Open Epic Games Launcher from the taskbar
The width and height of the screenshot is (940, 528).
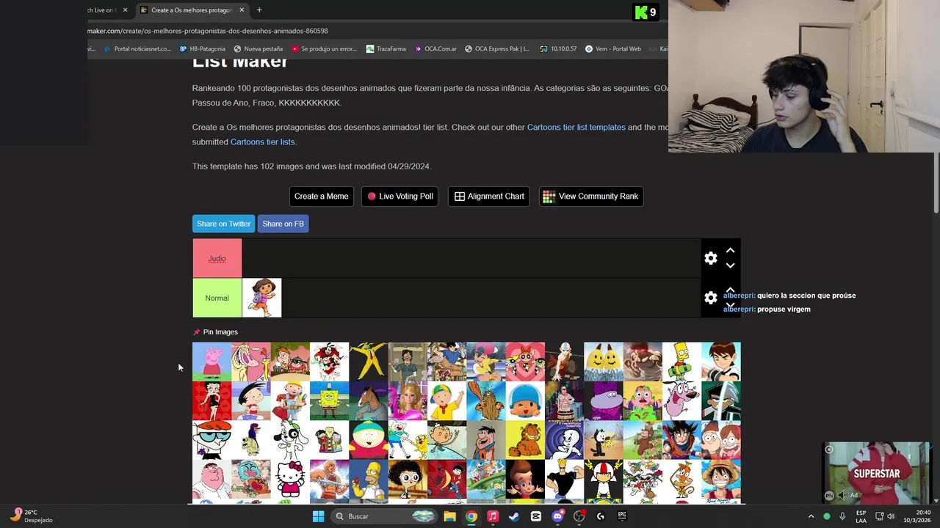coord(622,516)
